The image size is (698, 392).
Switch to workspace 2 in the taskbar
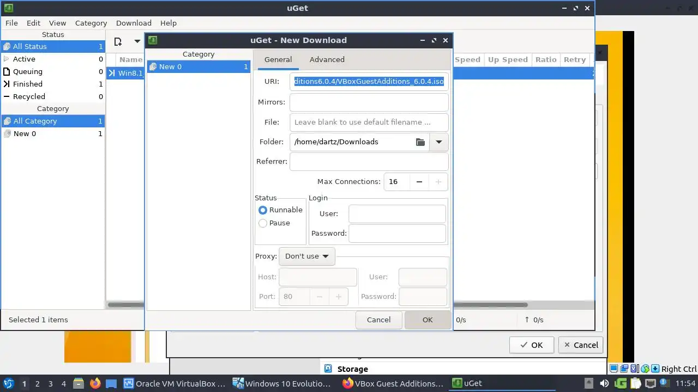pyautogui.click(x=37, y=384)
